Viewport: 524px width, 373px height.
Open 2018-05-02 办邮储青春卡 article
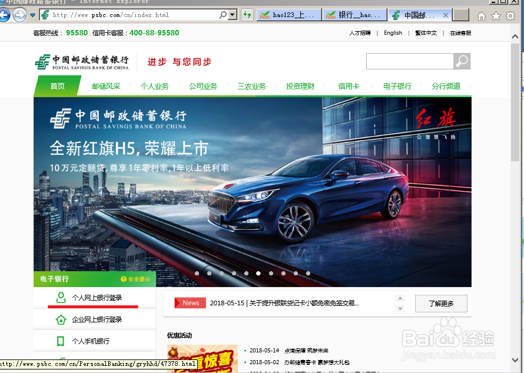click(x=300, y=362)
